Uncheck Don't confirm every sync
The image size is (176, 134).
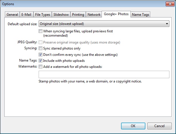[x=41, y=54]
